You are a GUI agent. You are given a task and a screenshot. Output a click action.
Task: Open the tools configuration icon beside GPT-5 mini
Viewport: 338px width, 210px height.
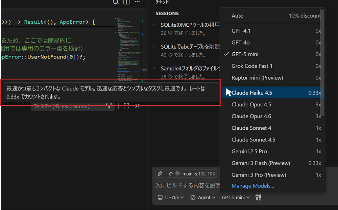coord(258,198)
